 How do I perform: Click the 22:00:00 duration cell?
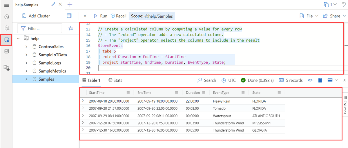tap(192, 101)
